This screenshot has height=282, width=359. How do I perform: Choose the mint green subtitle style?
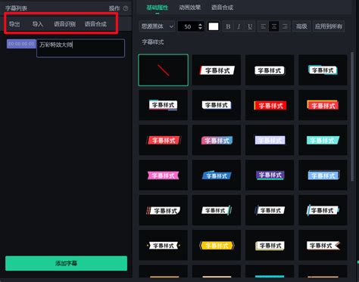pos(323,140)
